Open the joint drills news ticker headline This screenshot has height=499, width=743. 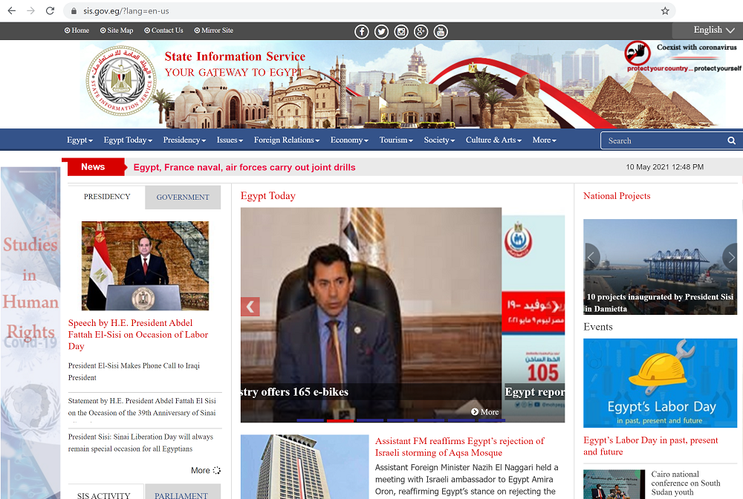(244, 167)
